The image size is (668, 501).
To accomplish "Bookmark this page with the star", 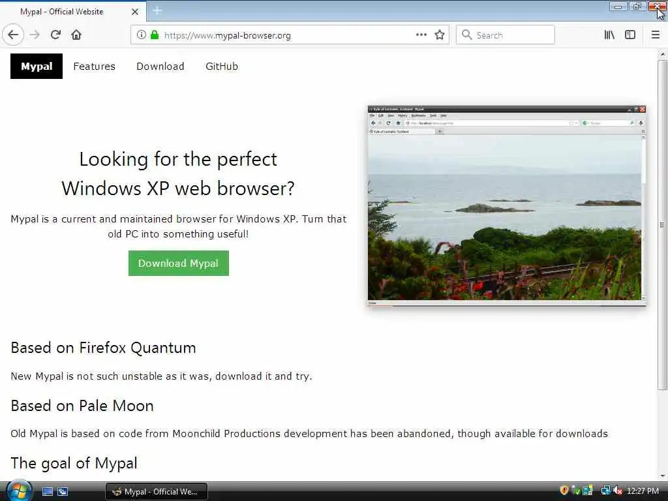I will tap(440, 35).
